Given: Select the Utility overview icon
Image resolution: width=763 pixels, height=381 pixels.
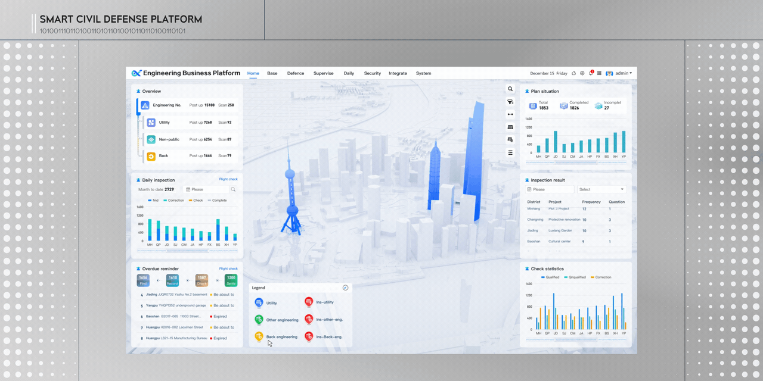Looking at the screenshot, I should coord(151,123).
